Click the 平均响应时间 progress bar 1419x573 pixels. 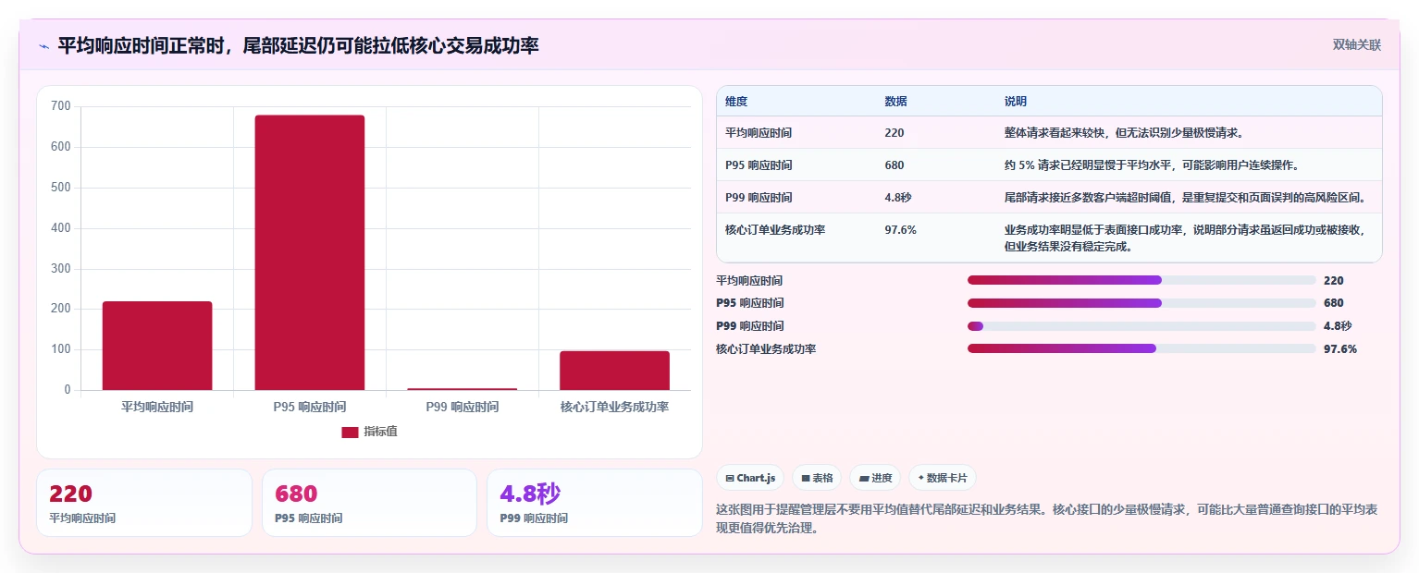coord(1141,280)
